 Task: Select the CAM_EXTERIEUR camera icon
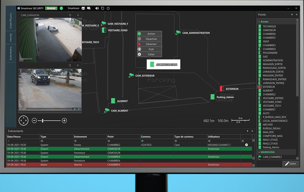131,75
